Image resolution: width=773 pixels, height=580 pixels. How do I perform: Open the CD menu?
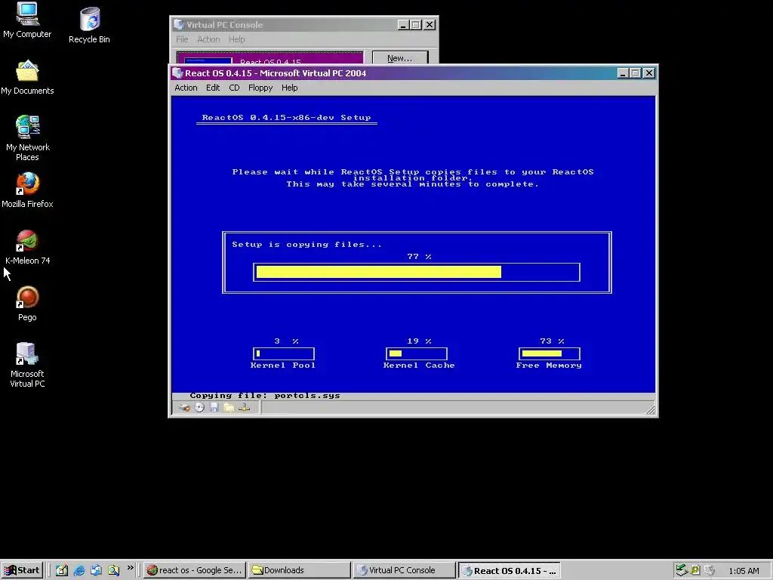[234, 88]
